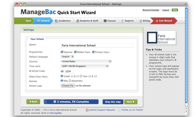Click the 'Your School' section label
The height and width of the screenshot is (117, 195).
click(x=37, y=39)
